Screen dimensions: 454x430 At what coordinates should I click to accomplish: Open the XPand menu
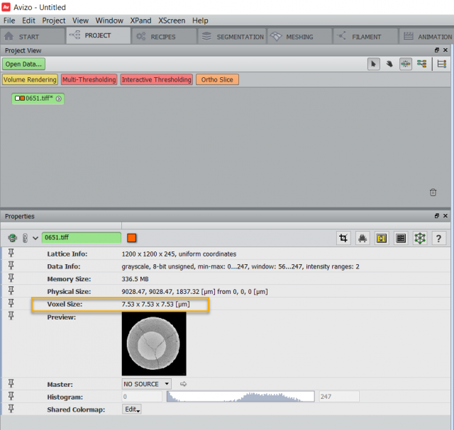pos(140,21)
